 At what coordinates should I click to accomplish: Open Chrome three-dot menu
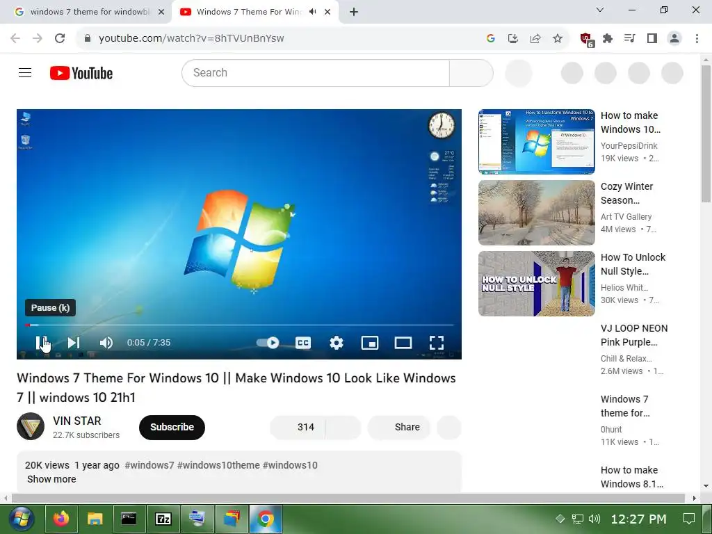click(x=697, y=39)
